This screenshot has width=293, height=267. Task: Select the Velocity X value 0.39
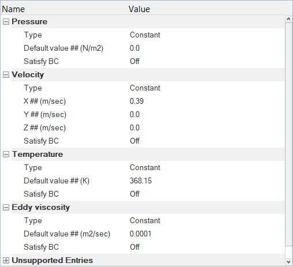pyautogui.click(x=206, y=101)
